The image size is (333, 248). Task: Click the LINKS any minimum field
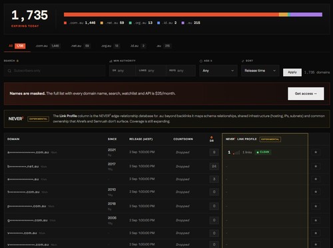(x=151, y=71)
